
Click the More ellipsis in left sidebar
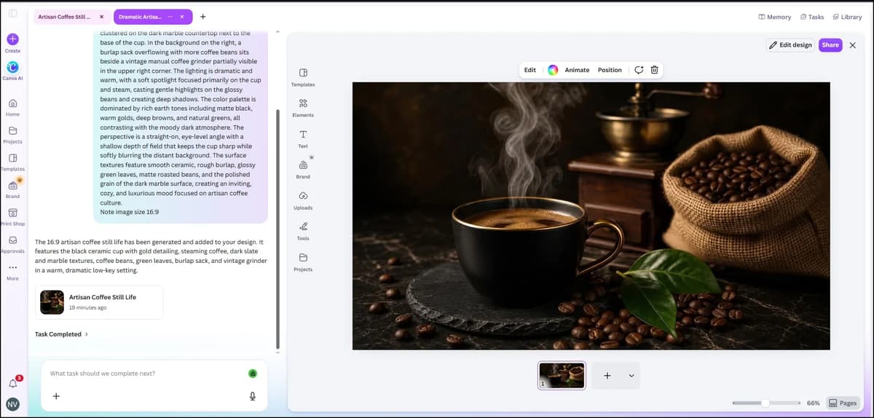(12, 267)
